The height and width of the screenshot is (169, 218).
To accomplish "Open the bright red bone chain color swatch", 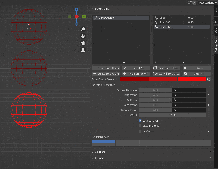I will pyautogui.click(x=192, y=79).
